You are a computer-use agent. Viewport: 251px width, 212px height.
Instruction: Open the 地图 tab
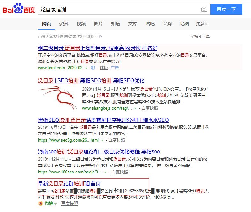(x=184, y=24)
